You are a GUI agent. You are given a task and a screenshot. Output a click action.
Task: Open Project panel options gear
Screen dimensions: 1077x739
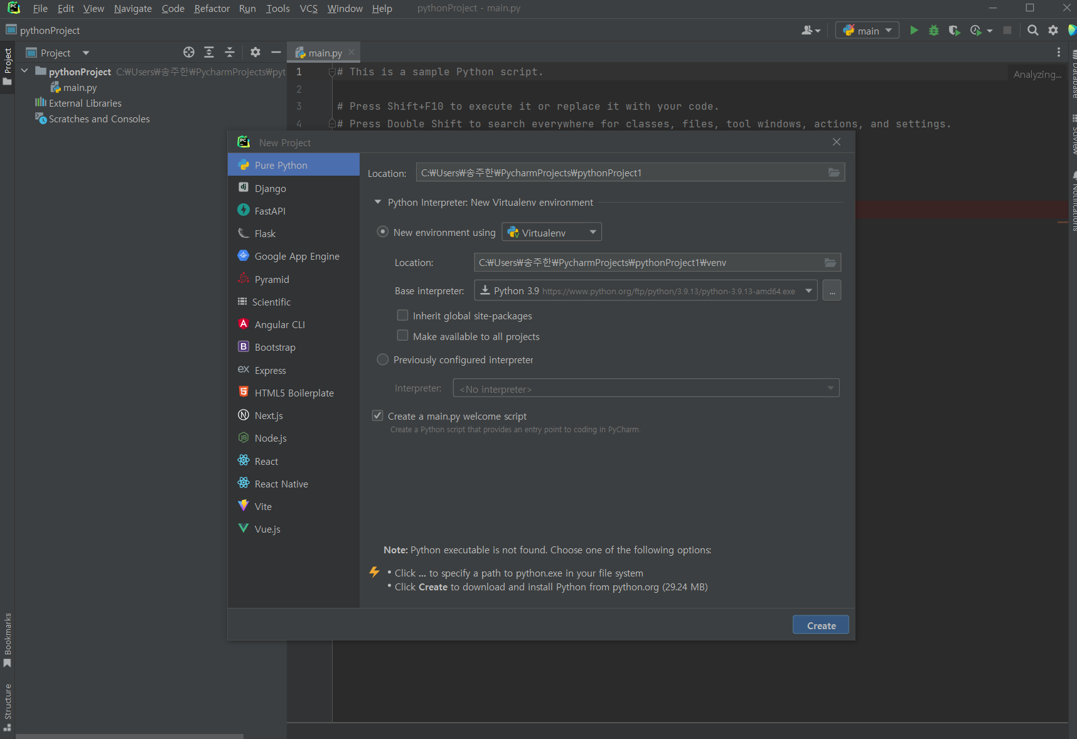(x=255, y=52)
